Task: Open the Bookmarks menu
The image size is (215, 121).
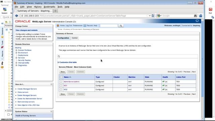Action: click(49, 7)
